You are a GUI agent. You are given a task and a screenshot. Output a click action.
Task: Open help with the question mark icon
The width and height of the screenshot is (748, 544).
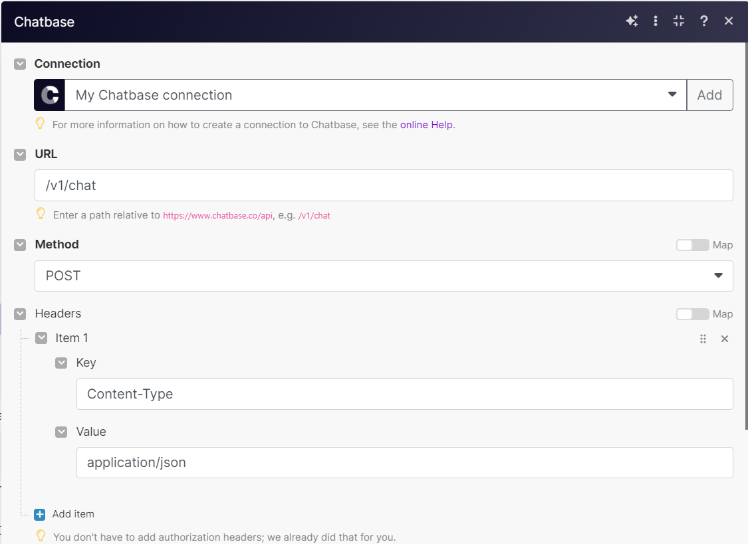click(x=703, y=21)
